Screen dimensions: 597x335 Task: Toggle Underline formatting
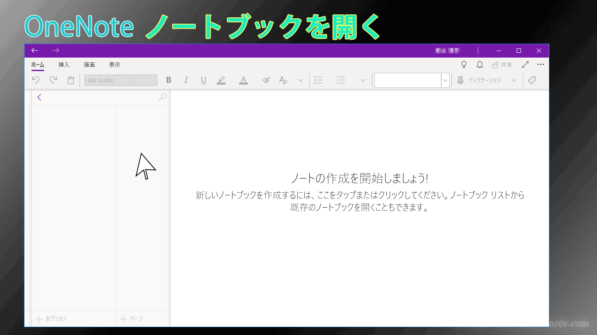(x=204, y=80)
